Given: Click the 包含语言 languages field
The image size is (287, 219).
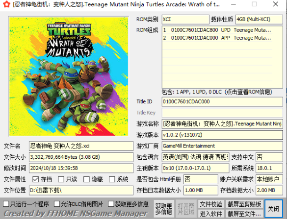Looking at the screenshot, I should [x=195, y=157].
